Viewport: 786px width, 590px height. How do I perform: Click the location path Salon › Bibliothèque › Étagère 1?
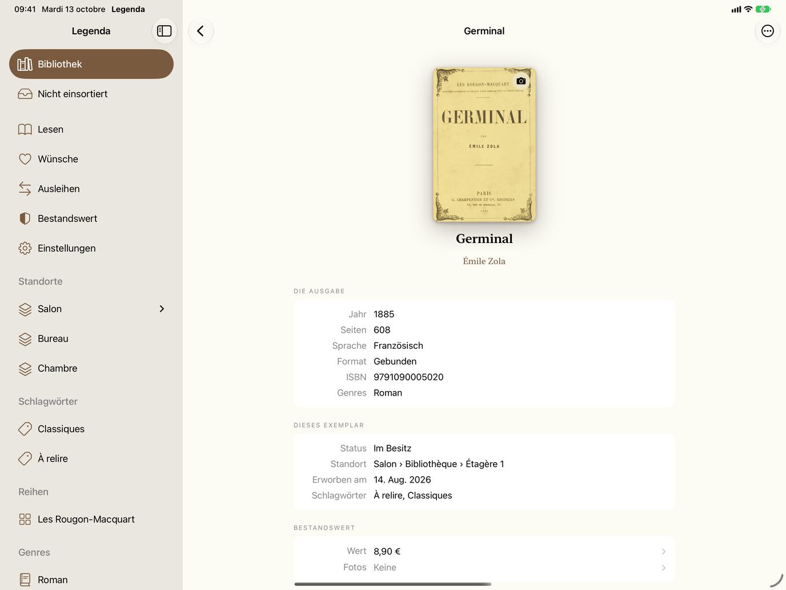(x=439, y=464)
